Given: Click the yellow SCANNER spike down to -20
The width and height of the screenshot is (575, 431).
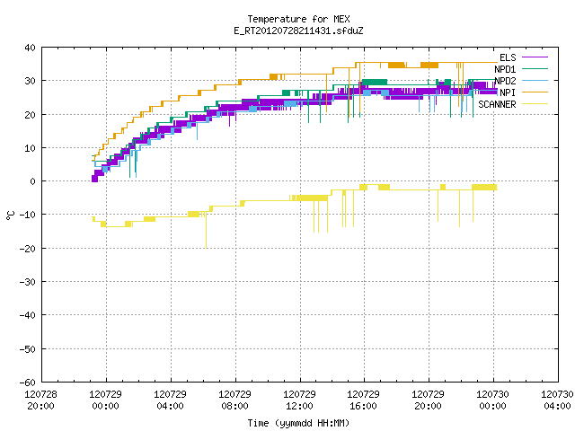Looking at the screenshot, I should pos(206,231).
